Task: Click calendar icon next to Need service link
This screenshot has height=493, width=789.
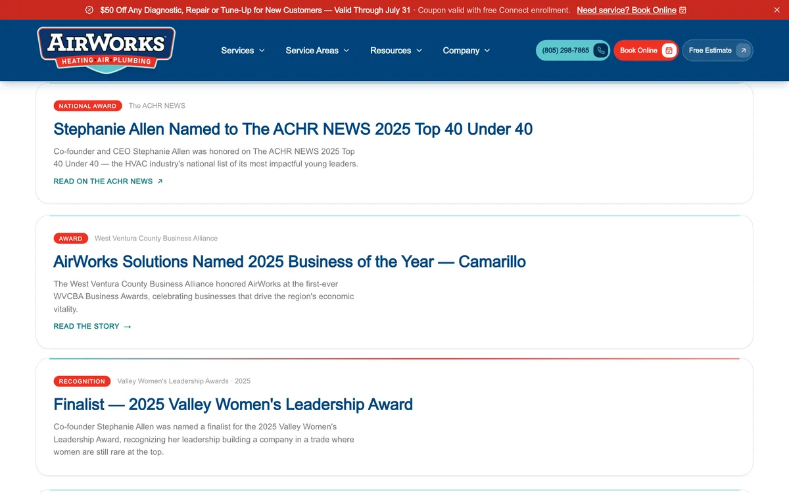Action: click(683, 10)
